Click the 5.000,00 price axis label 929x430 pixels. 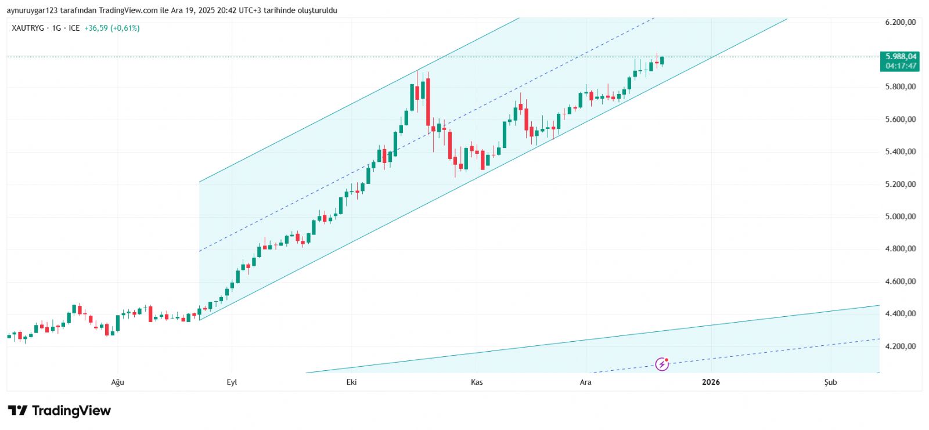[x=901, y=216]
